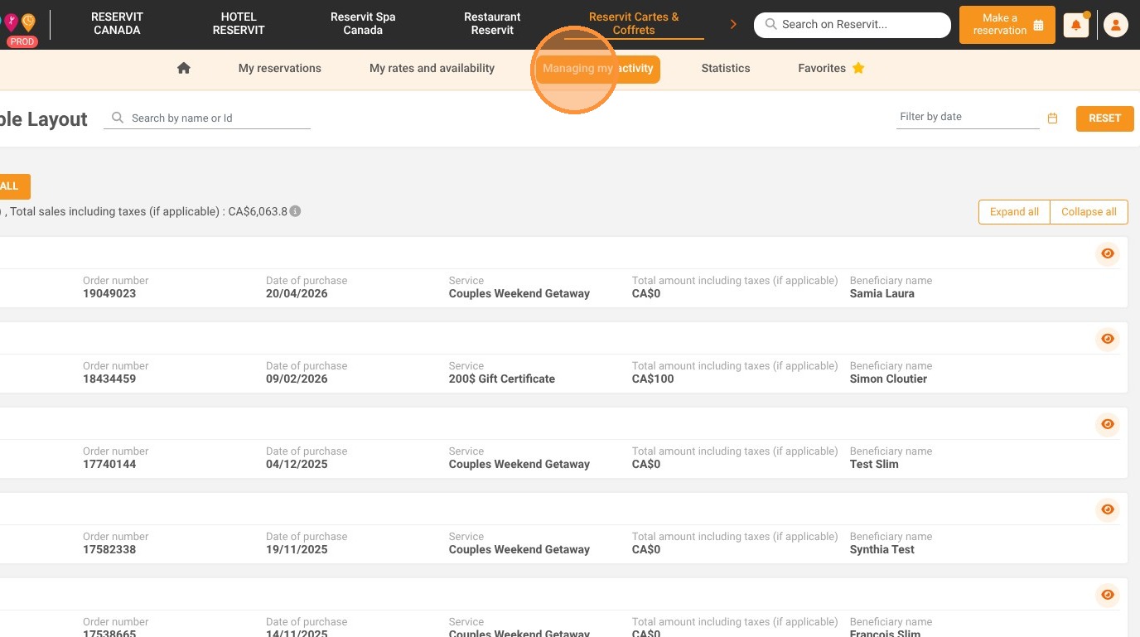This screenshot has width=1140, height=637.
Task: Focus the Search on Reservit field
Action: click(x=853, y=25)
